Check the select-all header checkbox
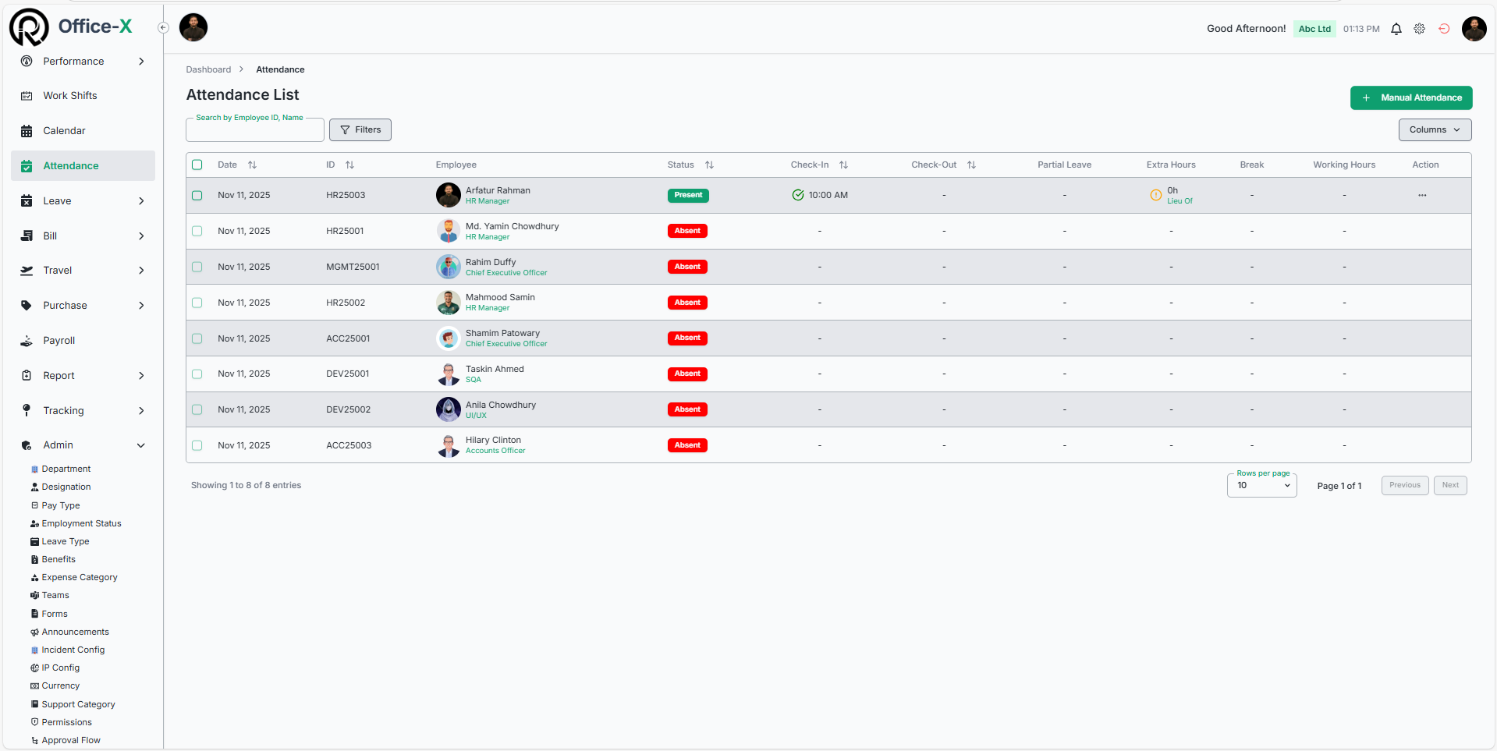 click(197, 165)
